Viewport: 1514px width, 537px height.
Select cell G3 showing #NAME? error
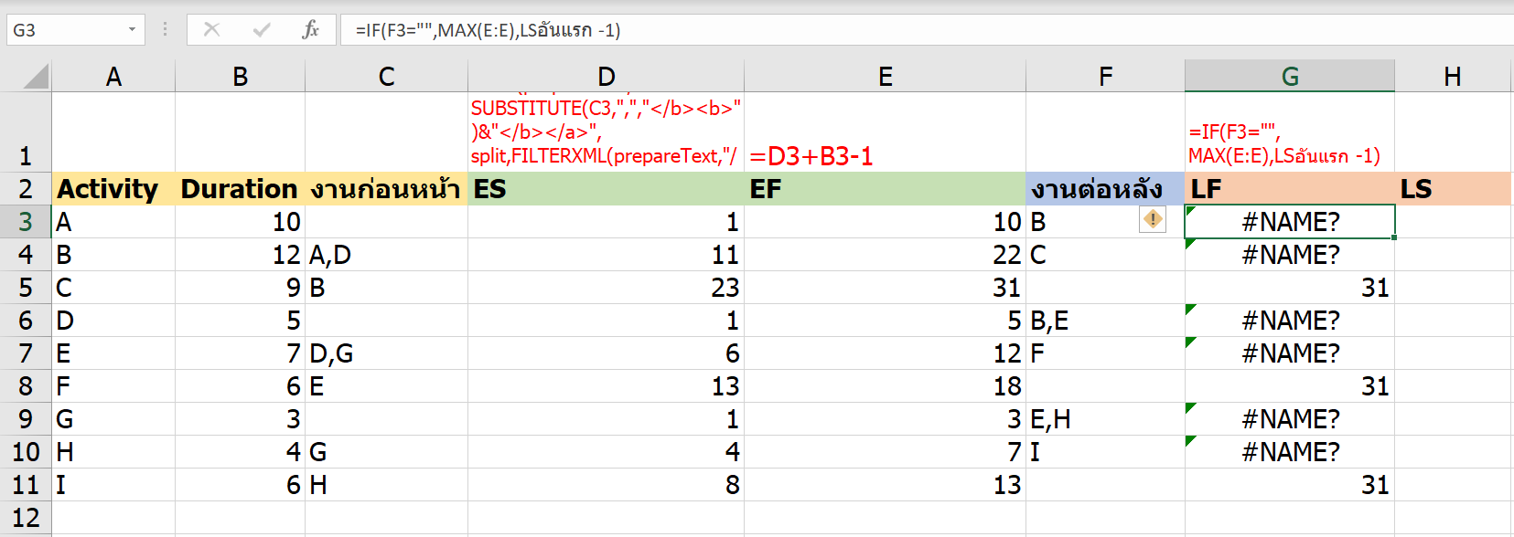1290,222
